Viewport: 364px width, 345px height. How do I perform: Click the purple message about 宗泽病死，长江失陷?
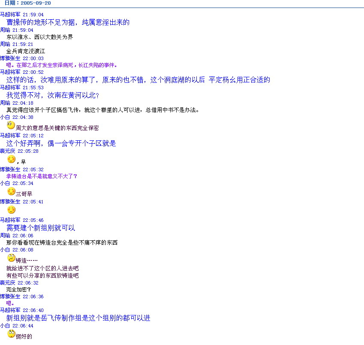[x=61, y=65]
